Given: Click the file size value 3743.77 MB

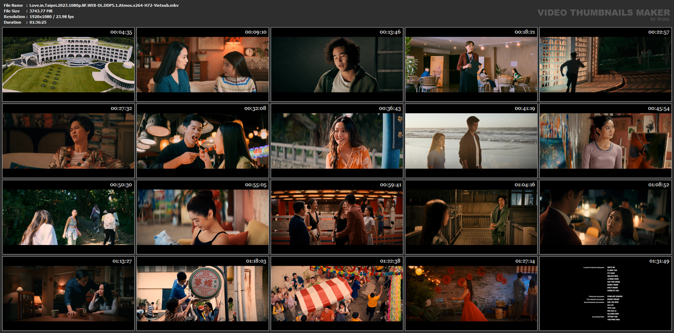Looking at the screenshot, I should pyautogui.click(x=41, y=11).
